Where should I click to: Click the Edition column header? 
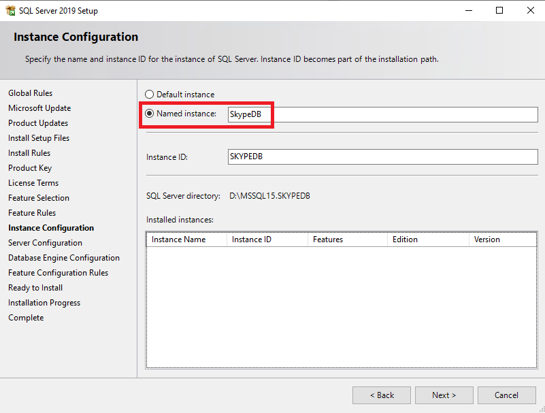428,239
